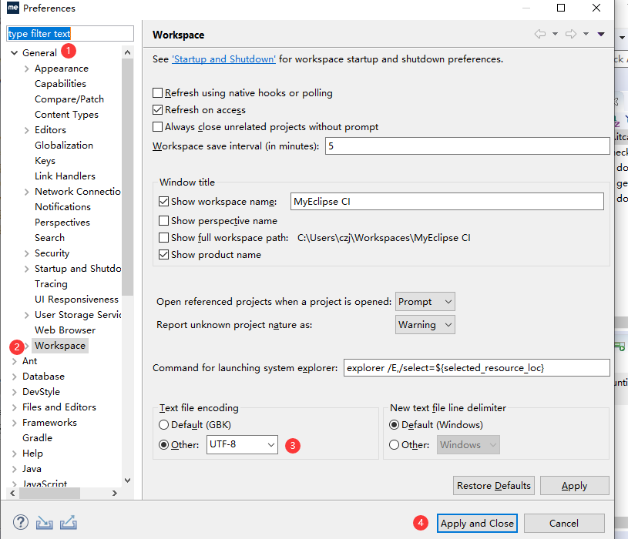Select Web Browser tree item
The height and width of the screenshot is (539, 628).
(x=65, y=330)
